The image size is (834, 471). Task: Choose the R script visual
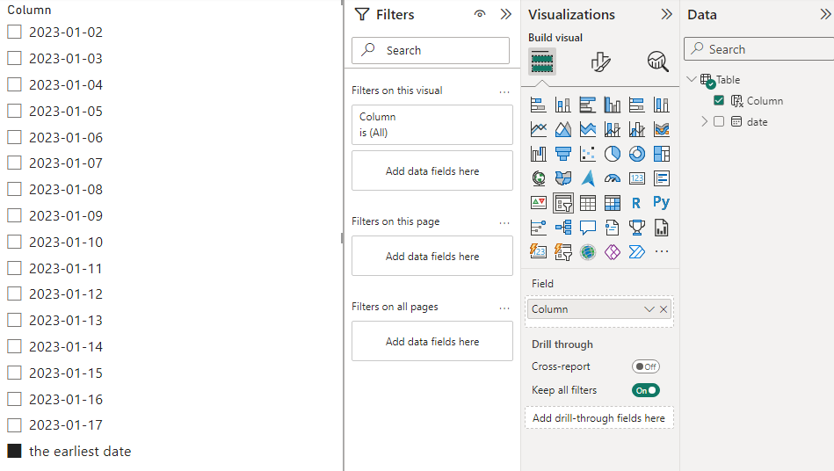click(636, 202)
